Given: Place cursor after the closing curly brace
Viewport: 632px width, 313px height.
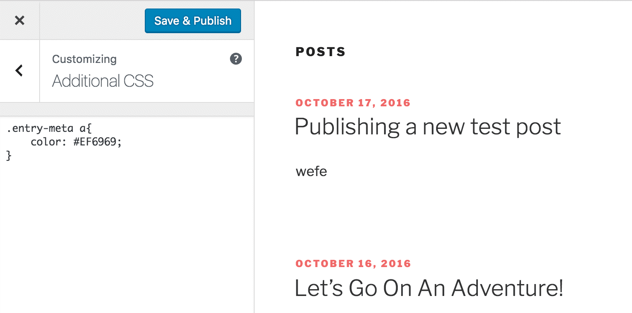Looking at the screenshot, I should point(11,156).
